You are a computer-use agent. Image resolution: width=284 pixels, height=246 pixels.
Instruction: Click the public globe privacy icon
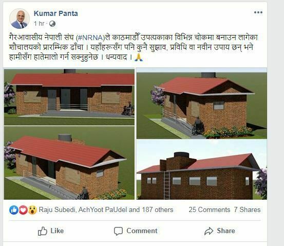tap(52, 24)
